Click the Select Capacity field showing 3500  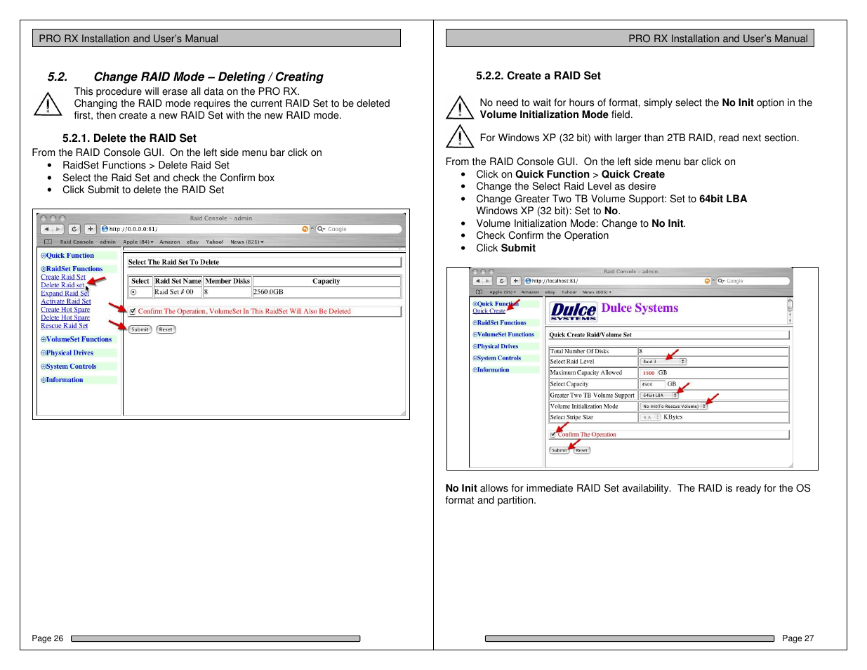(652, 384)
